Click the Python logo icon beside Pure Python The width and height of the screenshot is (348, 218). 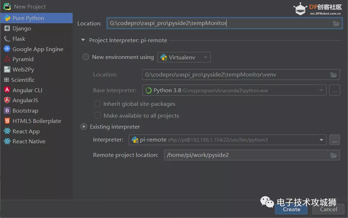pyautogui.click(x=7, y=18)
